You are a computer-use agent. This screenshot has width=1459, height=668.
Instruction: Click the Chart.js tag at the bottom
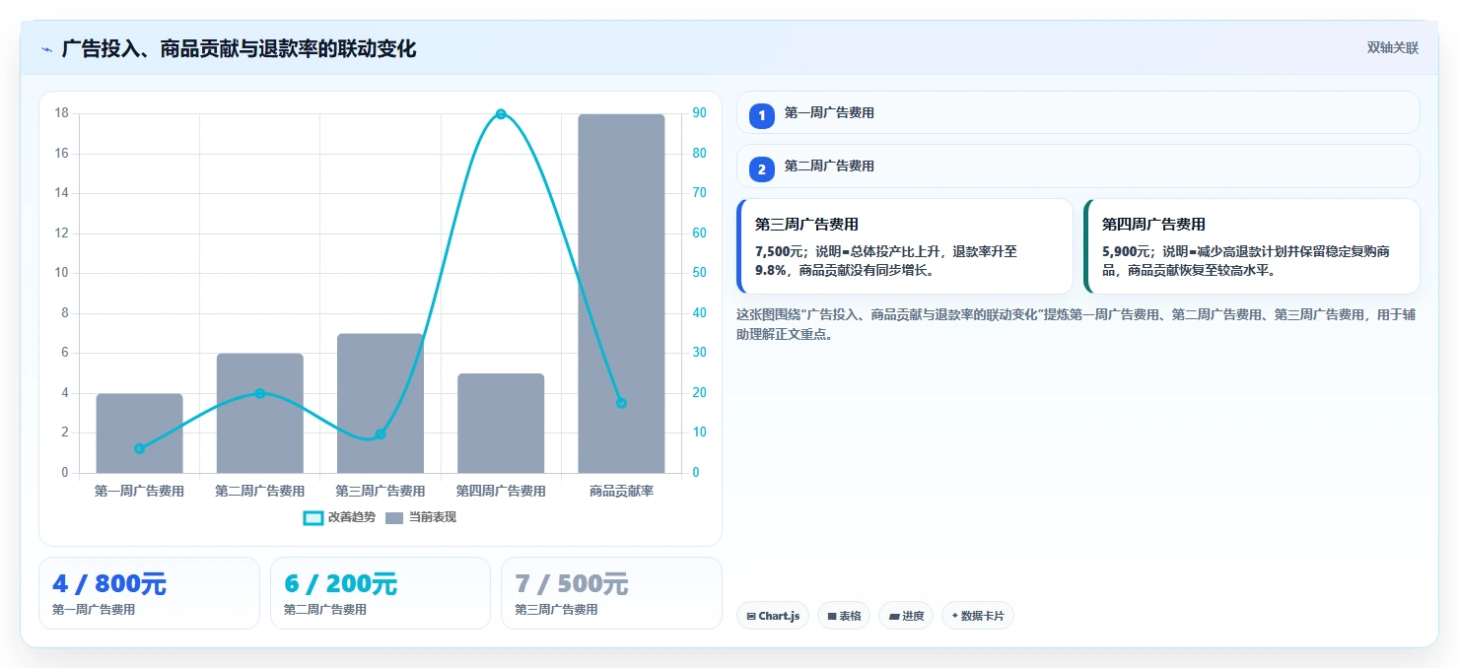point(773,616)
